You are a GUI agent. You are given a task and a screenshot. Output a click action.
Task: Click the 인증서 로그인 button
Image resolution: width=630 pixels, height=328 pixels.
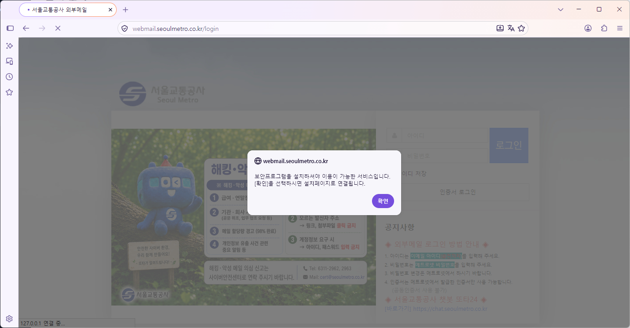click(x=458, y=192)
